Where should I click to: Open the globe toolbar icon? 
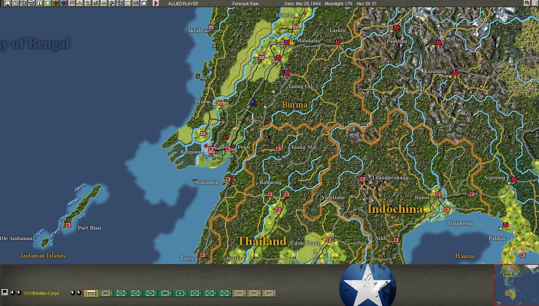[x=112, y=3]
